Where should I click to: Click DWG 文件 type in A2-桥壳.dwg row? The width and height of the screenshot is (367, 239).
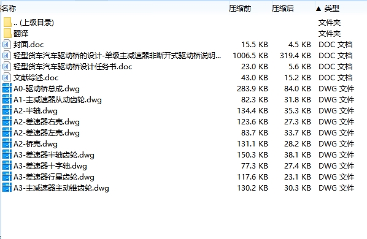[x=336, y=143]
